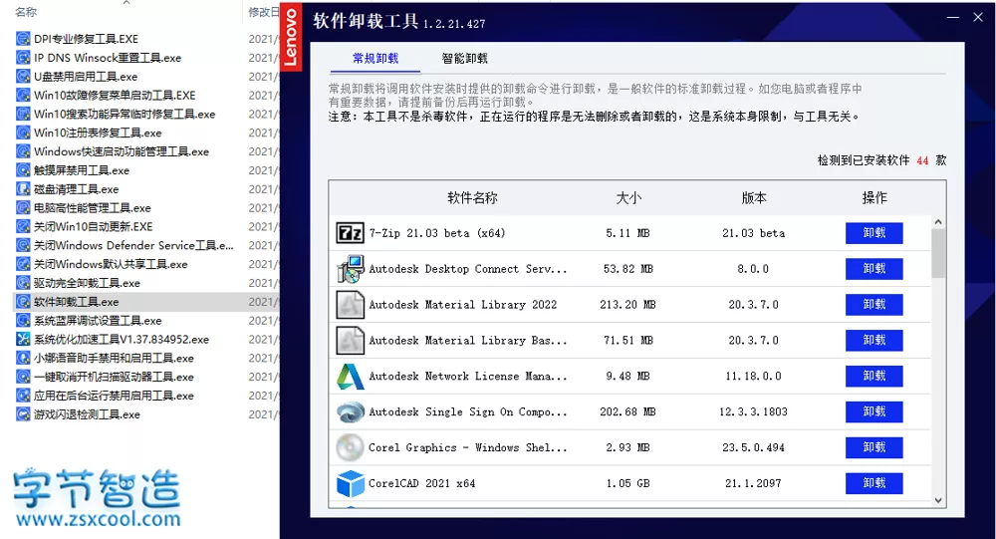Click version text 23.5.0.494
996x539 pixels.
pyautogui.click(x=753, y=447)
